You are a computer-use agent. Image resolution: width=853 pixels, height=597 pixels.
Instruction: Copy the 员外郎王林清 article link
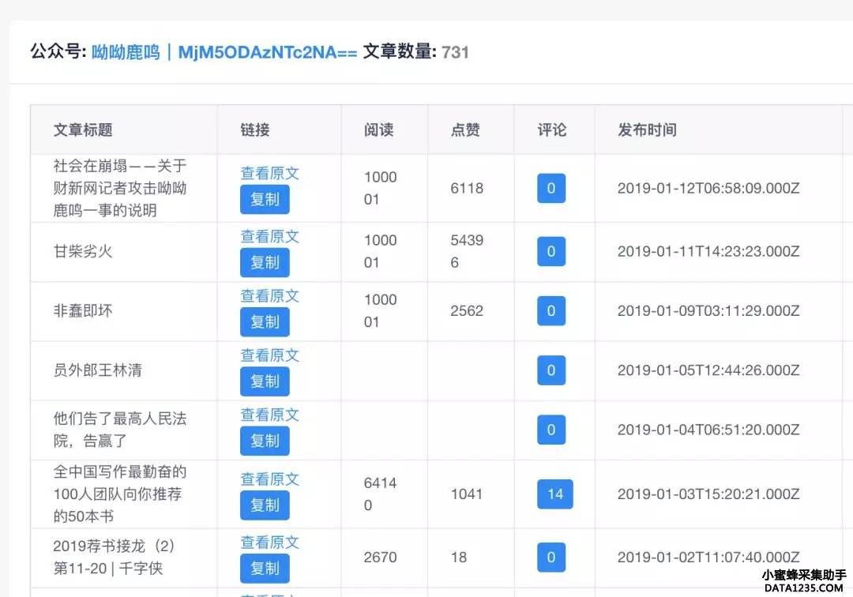tap(265, 381)
